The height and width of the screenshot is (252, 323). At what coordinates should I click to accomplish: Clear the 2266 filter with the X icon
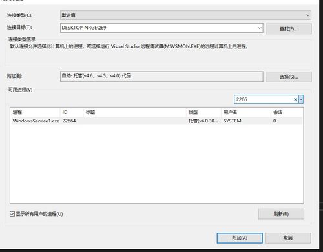(x=295, y=99)
